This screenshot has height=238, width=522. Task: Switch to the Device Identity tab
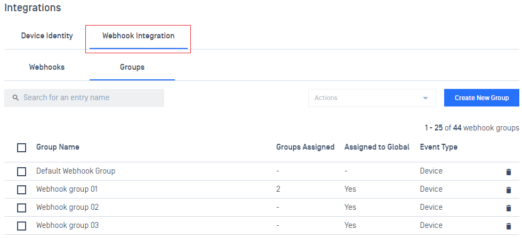(47, 36)
